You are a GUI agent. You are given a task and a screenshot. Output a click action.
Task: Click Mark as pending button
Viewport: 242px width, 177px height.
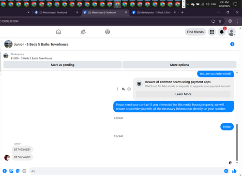(62, 65)
